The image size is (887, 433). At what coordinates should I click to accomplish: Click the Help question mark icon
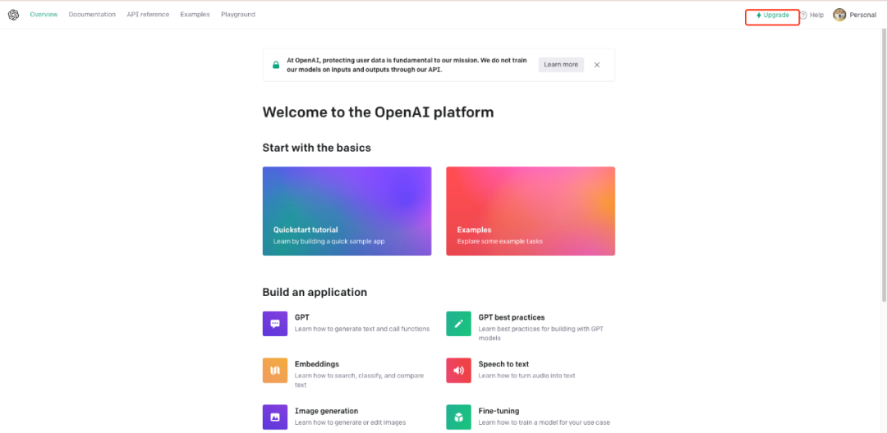[803, 16]
